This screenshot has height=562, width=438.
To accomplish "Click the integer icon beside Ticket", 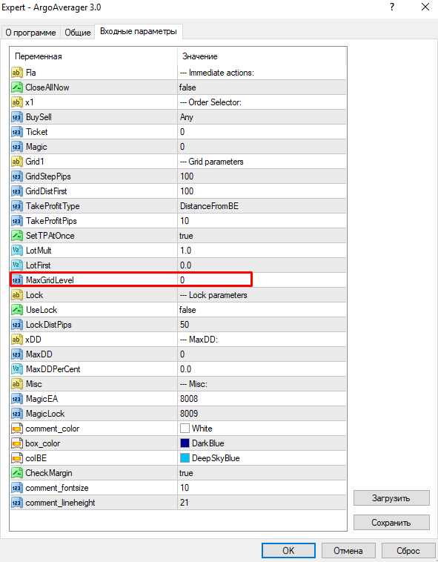I will pos(16,132).
